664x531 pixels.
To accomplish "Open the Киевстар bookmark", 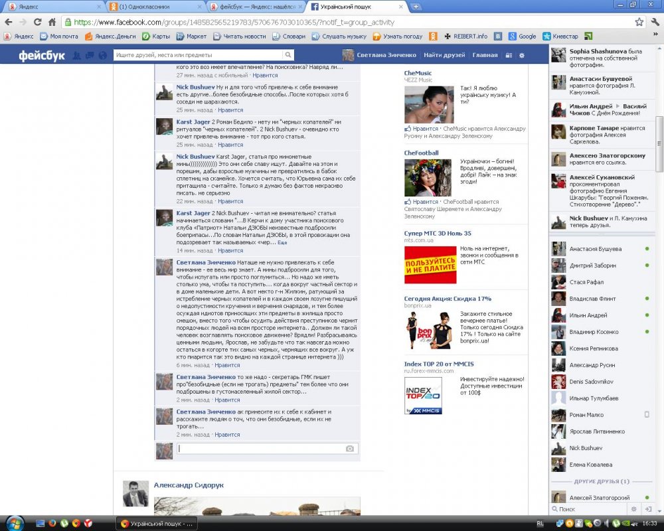I will click(x=560, y=37).
